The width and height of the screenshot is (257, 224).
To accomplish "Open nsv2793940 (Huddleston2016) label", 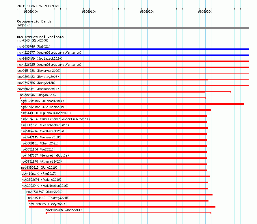I will coord(45,186).
